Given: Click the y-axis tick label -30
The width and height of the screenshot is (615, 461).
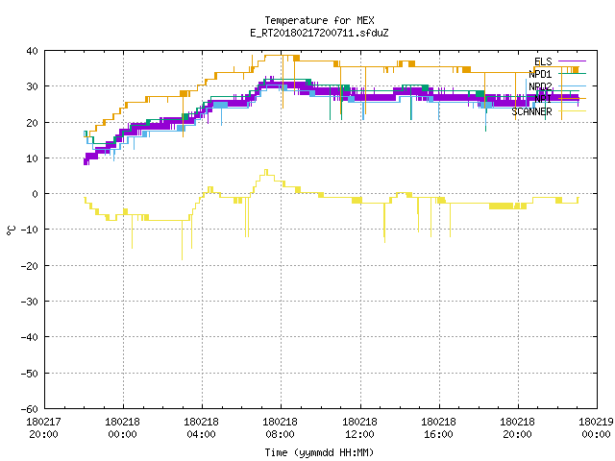Looking at the screenshot, I should [x=30, y=302].
